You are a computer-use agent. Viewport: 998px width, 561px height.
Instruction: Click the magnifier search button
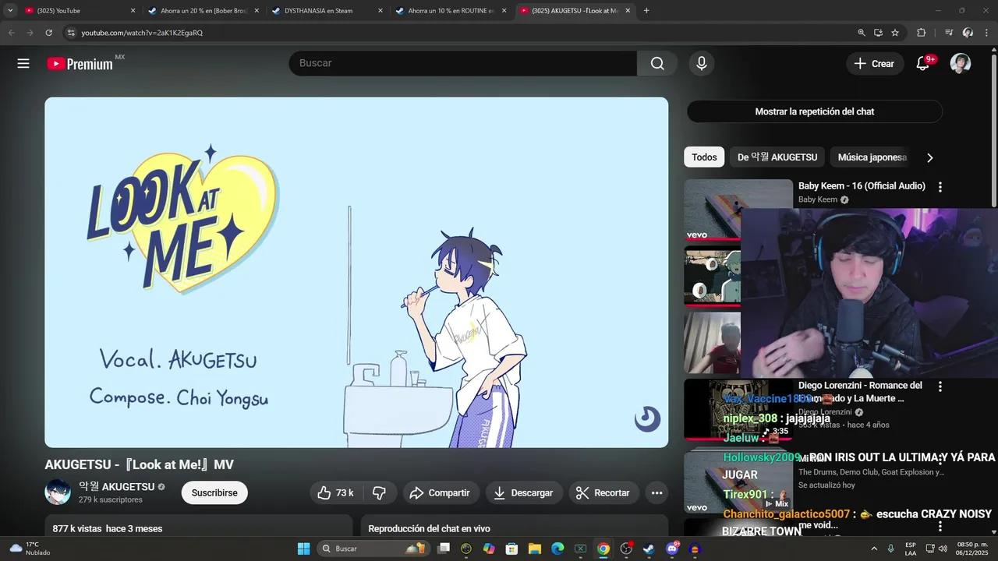click(x=657, y=64)
